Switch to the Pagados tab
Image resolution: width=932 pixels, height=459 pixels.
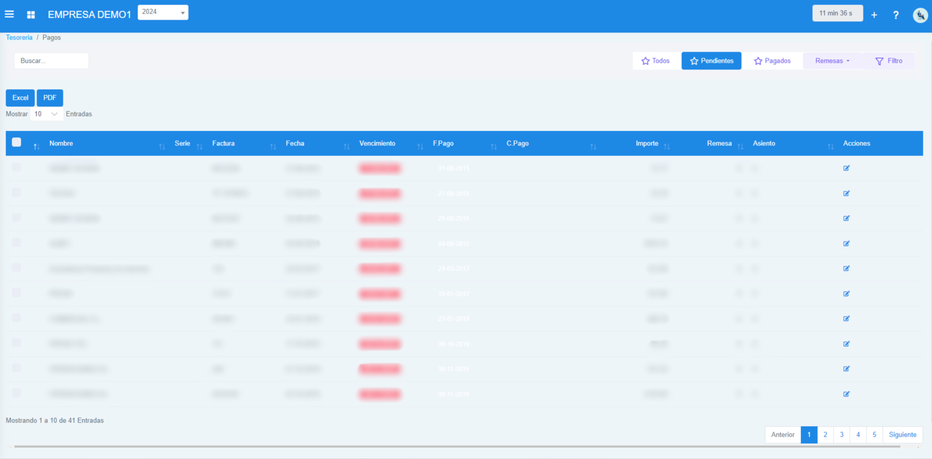point(772,61)
